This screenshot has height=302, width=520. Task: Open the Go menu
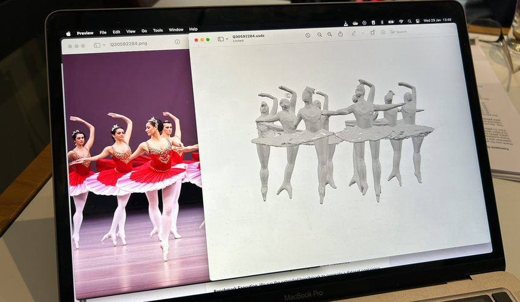point(145,31)
